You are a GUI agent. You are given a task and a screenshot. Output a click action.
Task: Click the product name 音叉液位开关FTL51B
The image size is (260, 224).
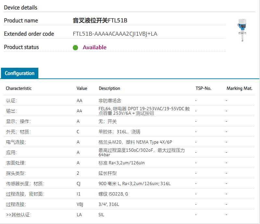pyautogui.click(x=100, y=21)
